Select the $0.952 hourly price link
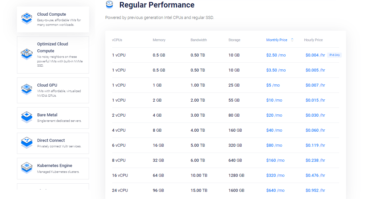 pos(315,190)
